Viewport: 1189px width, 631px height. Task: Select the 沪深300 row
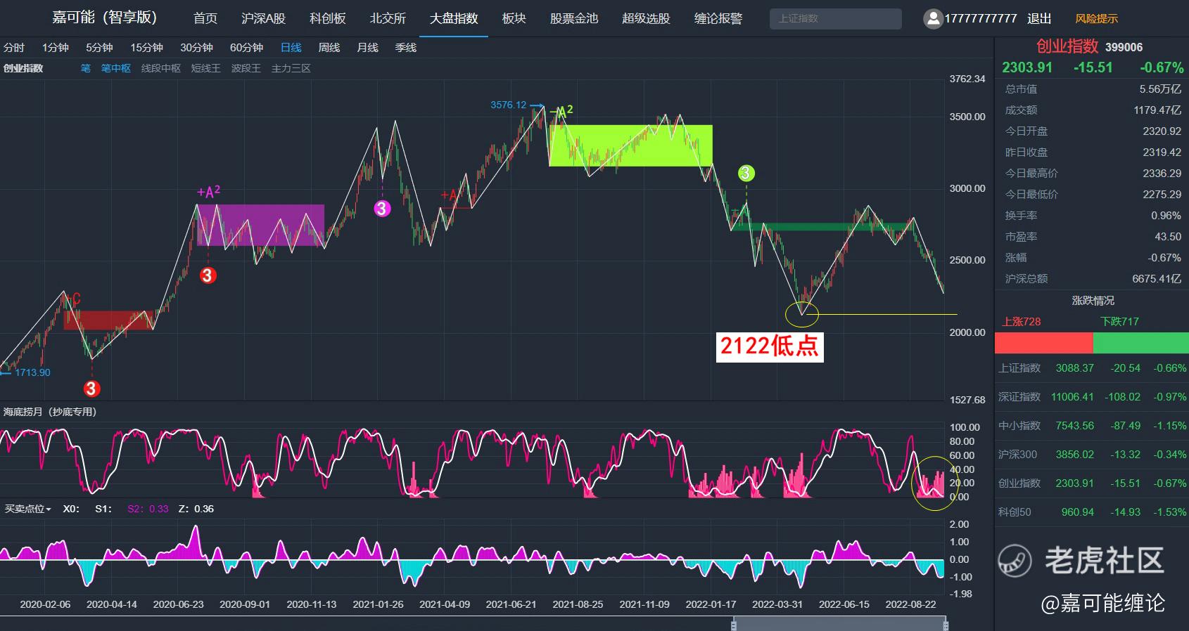click(1092, 455)
